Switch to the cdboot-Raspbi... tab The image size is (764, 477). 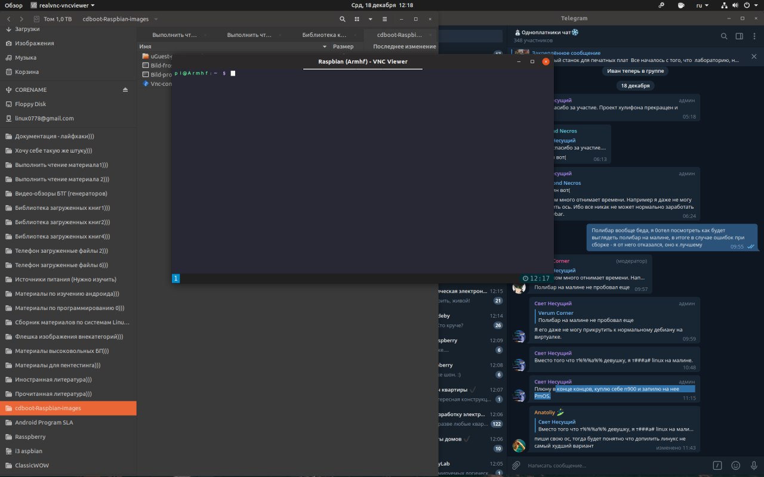(x=399, y=35)
